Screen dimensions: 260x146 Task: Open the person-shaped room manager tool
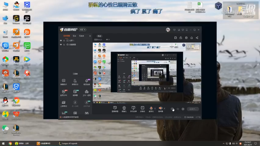coord(75,82)
